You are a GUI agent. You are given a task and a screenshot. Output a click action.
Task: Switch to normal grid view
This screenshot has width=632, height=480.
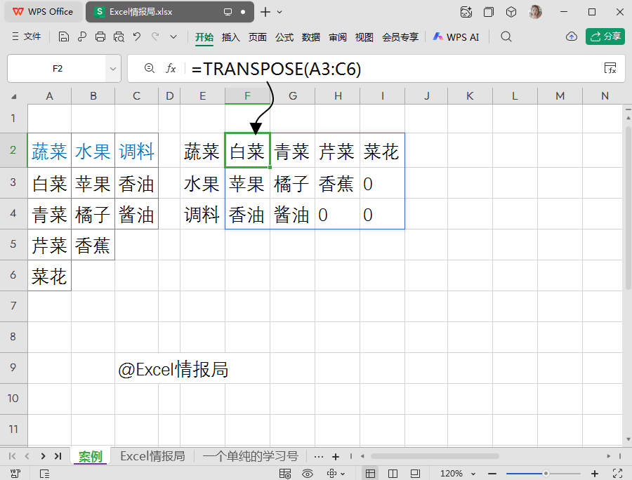(x=370, y=474)
